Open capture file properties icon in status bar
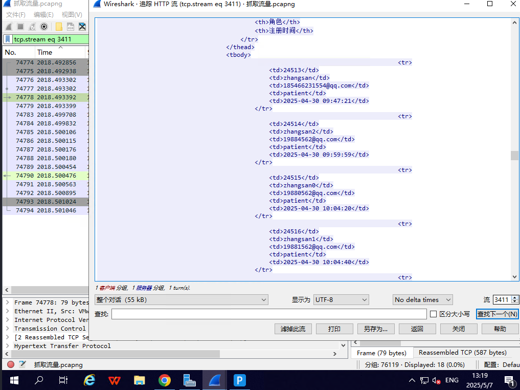The height and width of the screenshot is (390, 520). tap(22, 364)
